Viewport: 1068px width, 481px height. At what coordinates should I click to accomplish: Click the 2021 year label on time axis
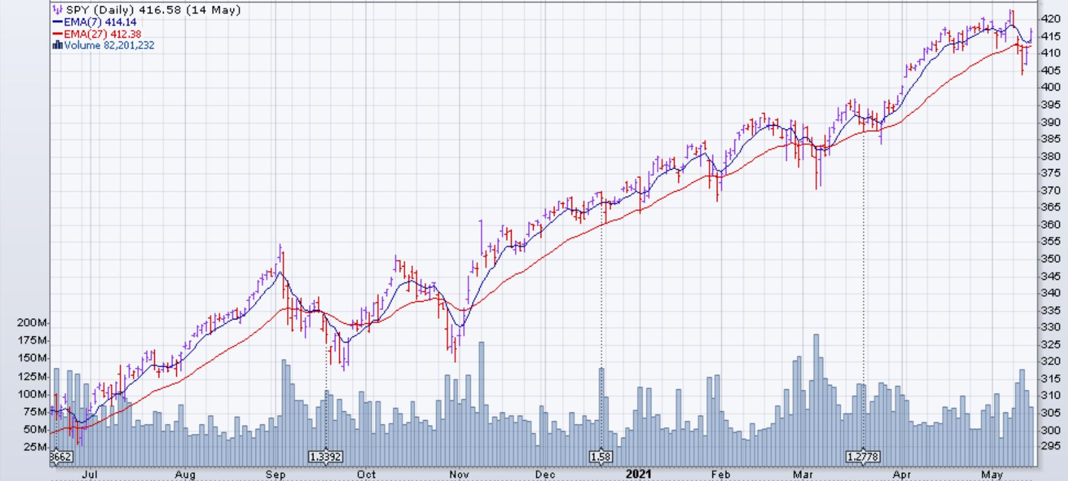click(x=638, y=474)
